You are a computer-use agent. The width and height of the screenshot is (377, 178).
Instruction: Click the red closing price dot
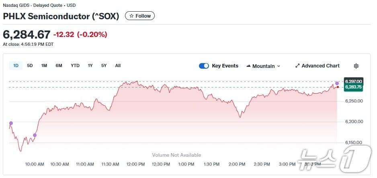pos(338,87)
